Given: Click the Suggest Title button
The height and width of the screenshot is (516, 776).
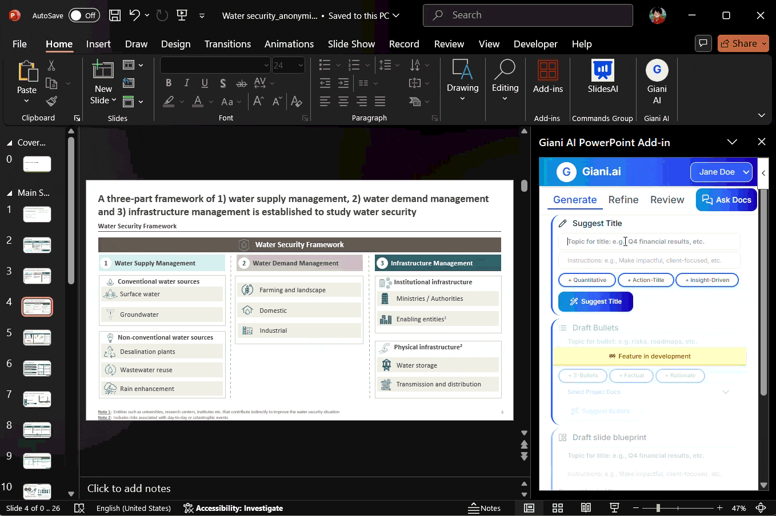Looking at the screenshot, I should coord(595,301).
